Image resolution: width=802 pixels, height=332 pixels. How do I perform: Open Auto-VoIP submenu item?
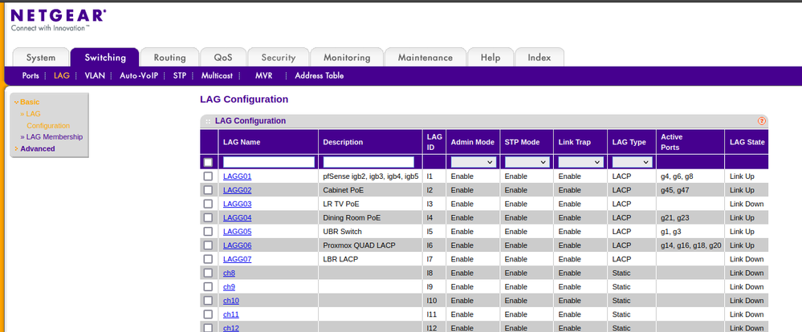[x=139, y=75]
